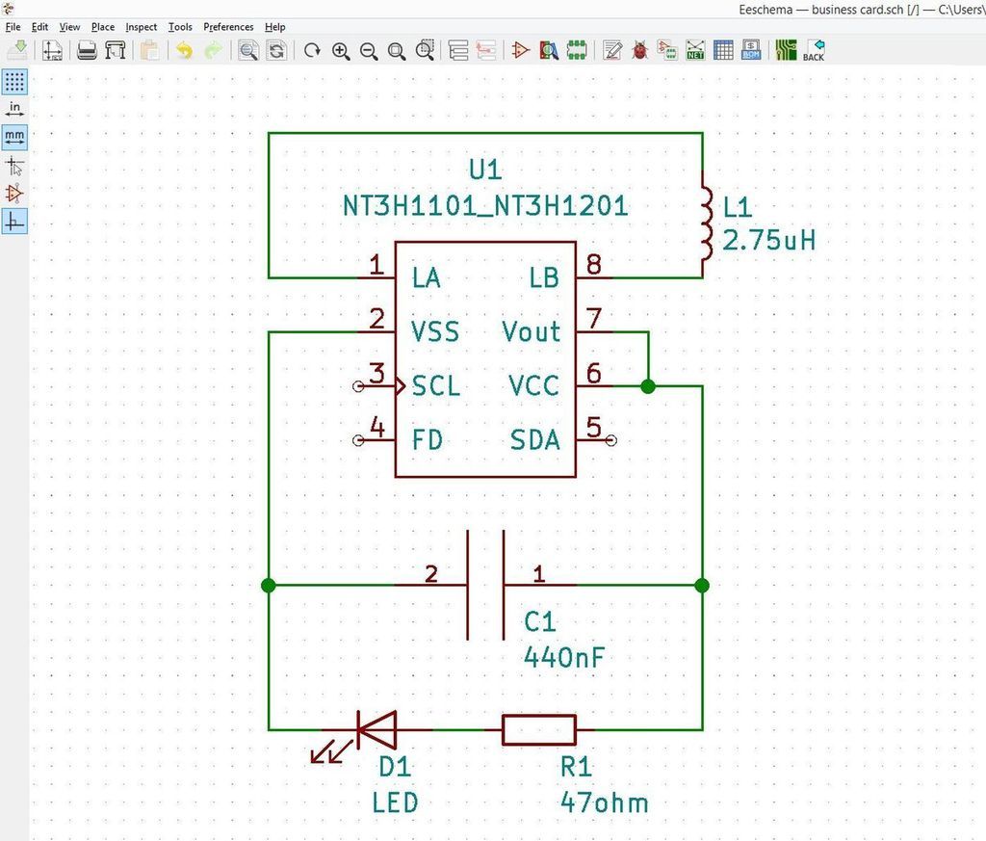The height and width of the screenshot is (841, 986).
Task: Annotate schematic symbols
Action: [611, 50]
